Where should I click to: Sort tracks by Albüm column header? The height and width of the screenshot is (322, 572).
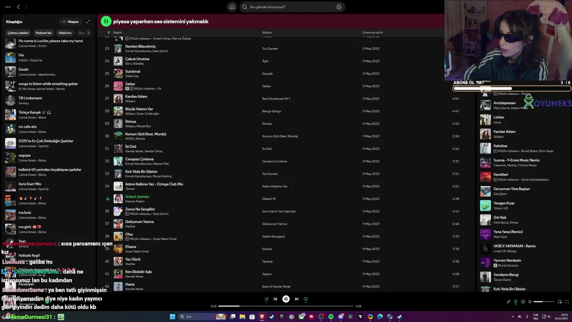[x=267, y=33]
